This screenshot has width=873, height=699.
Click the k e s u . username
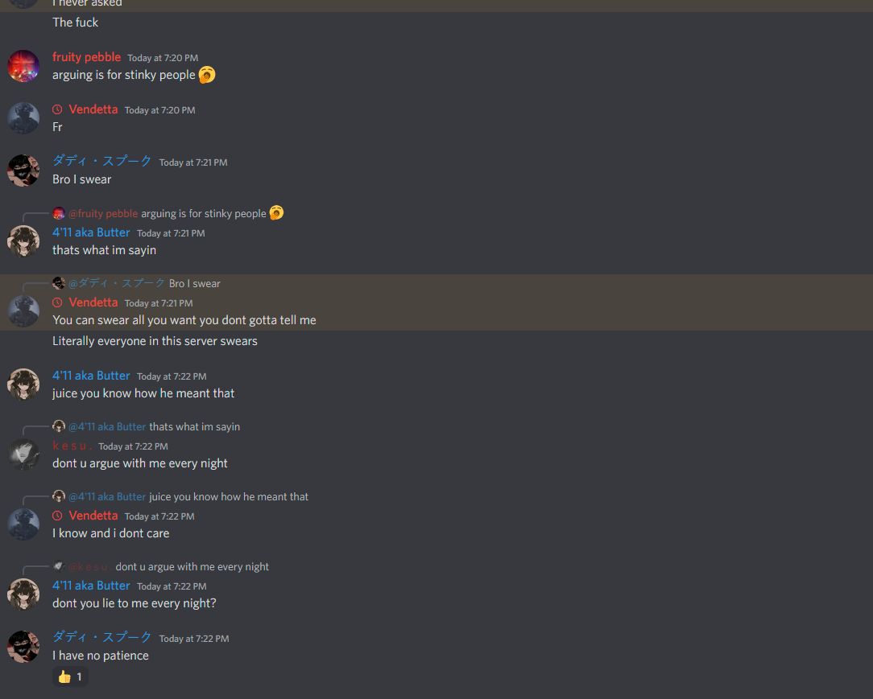72,446
